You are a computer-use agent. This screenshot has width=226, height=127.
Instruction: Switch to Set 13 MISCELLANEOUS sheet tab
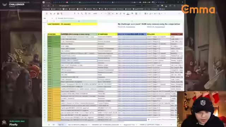pos(79,125)
